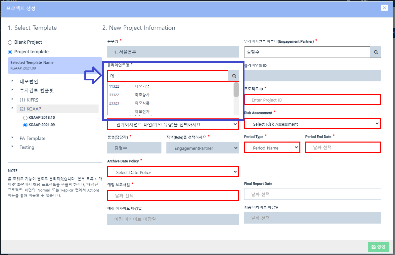Select the KGAAP 2018.10 radio option
395x255 pixels.
(25, 117)
